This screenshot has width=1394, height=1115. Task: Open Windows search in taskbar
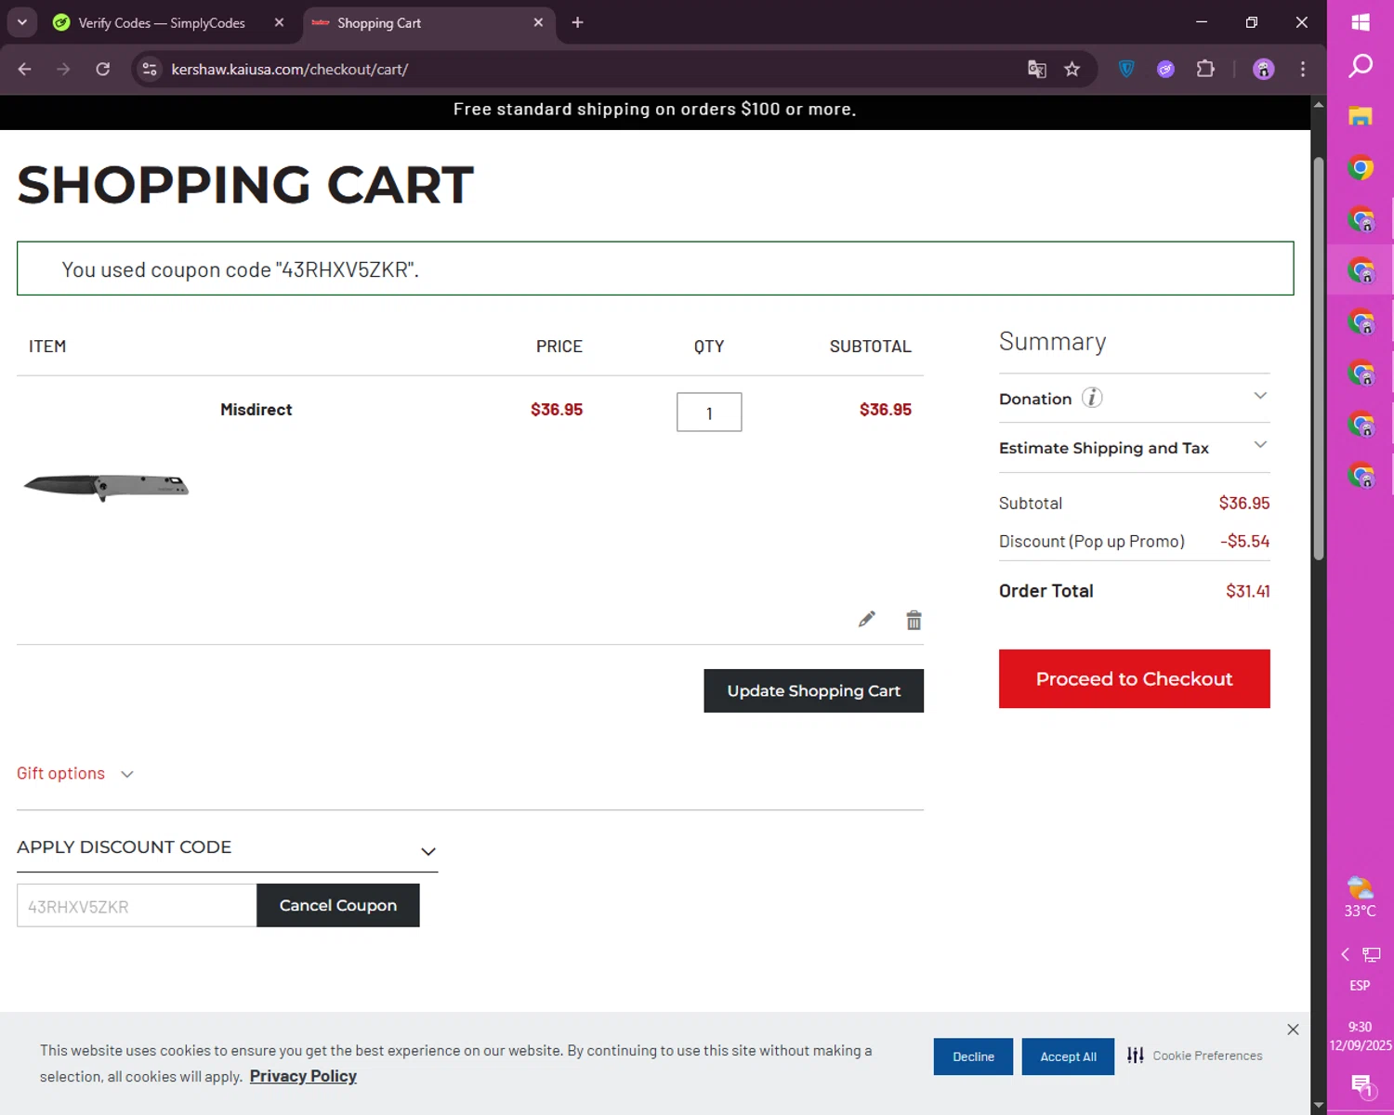1361,66
